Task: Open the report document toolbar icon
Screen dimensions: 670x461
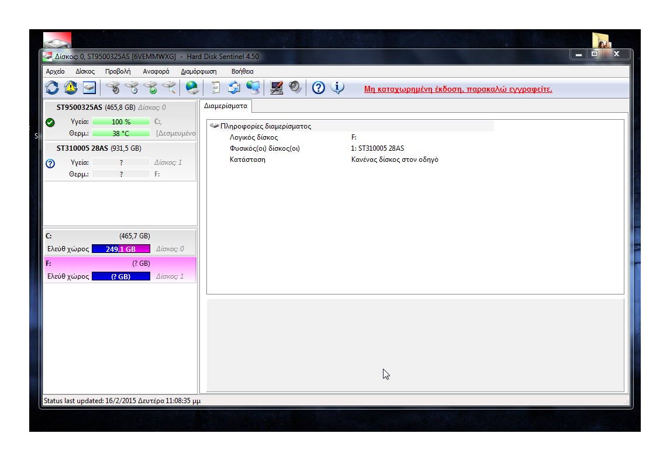Action: [x=215, y=88]
